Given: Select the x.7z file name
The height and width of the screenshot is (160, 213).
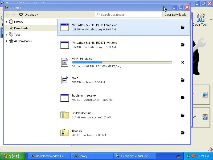Looking at the screenshot, I should coord(75,78).
